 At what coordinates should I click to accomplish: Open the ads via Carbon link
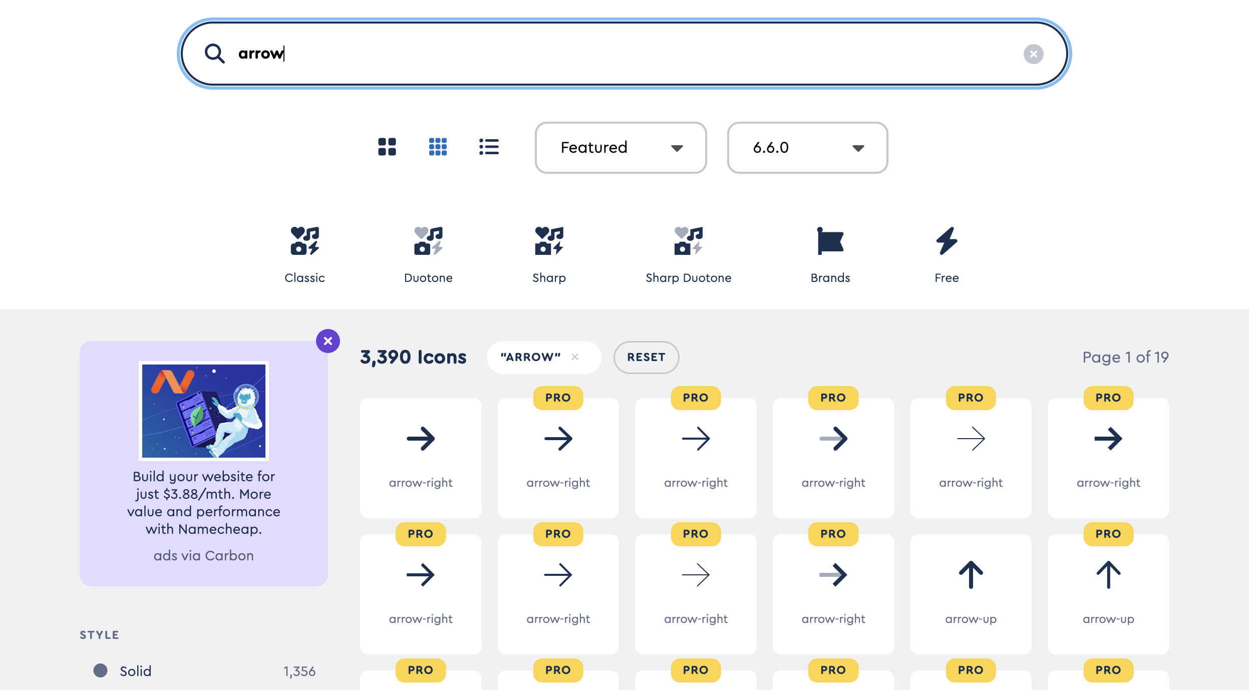tap(203, 556)
